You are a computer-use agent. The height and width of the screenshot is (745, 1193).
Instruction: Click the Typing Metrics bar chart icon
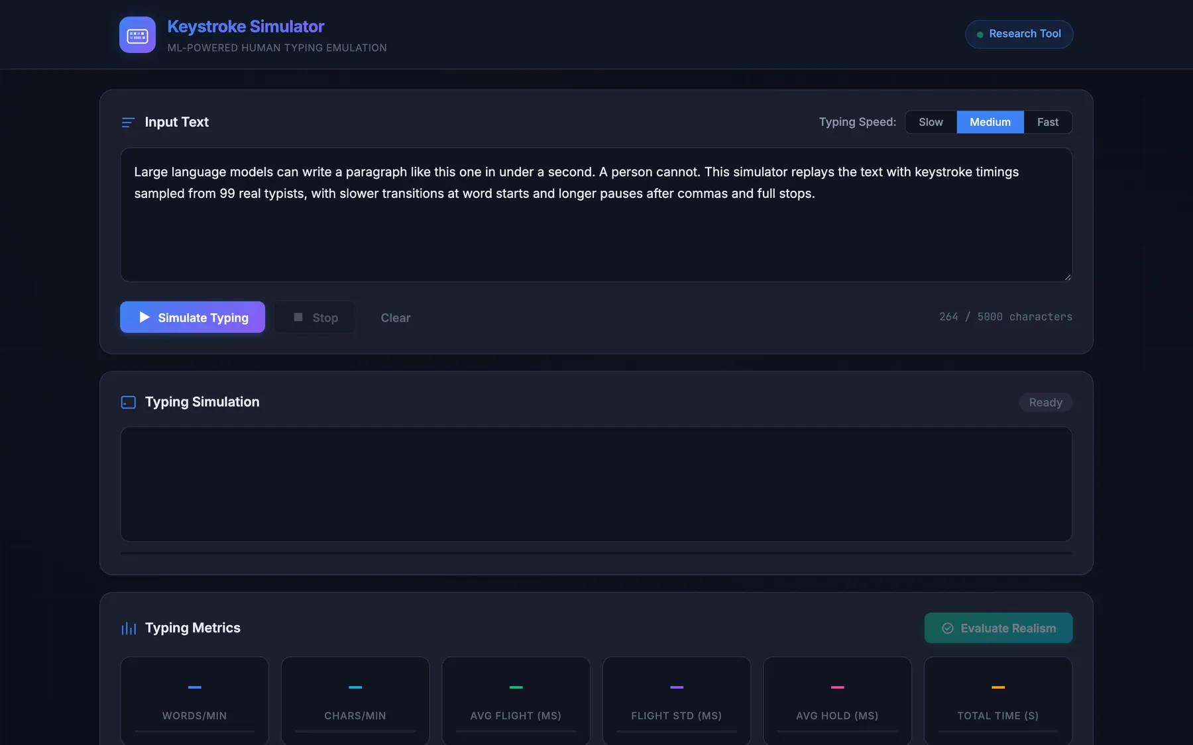click(x=129, y=628)
